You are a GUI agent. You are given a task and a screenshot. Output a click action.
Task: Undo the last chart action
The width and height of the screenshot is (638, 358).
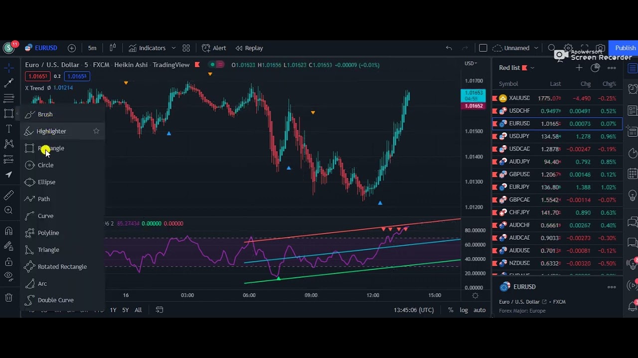click(449, 48)
